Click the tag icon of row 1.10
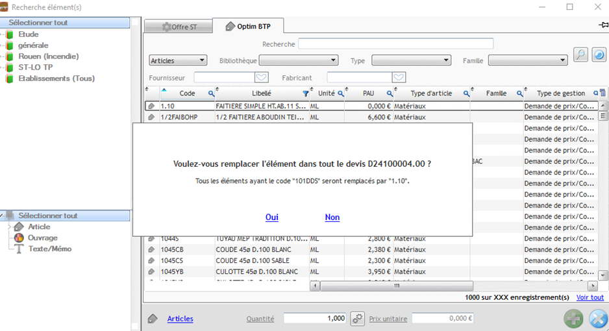 pyautogui.click(x=151, y=106)
